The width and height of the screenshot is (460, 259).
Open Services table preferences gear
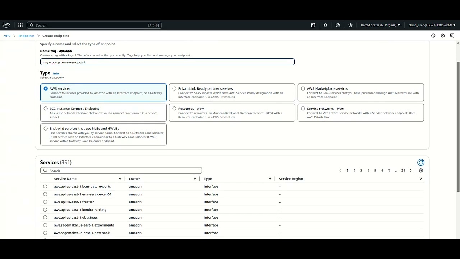[421, 171]
